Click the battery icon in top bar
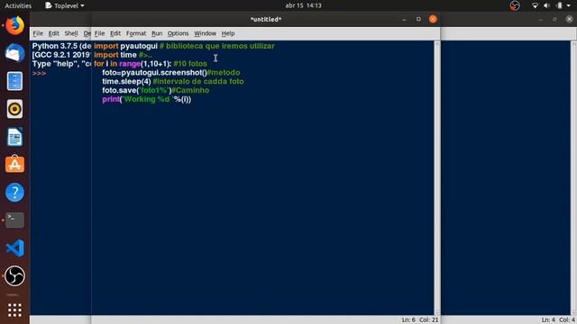This screenshot has height=324, width=577. pyautogui.click(x=559, y=5)
